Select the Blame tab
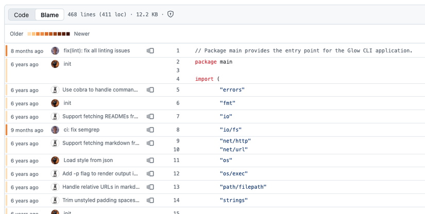 click(x=49, y=15)
